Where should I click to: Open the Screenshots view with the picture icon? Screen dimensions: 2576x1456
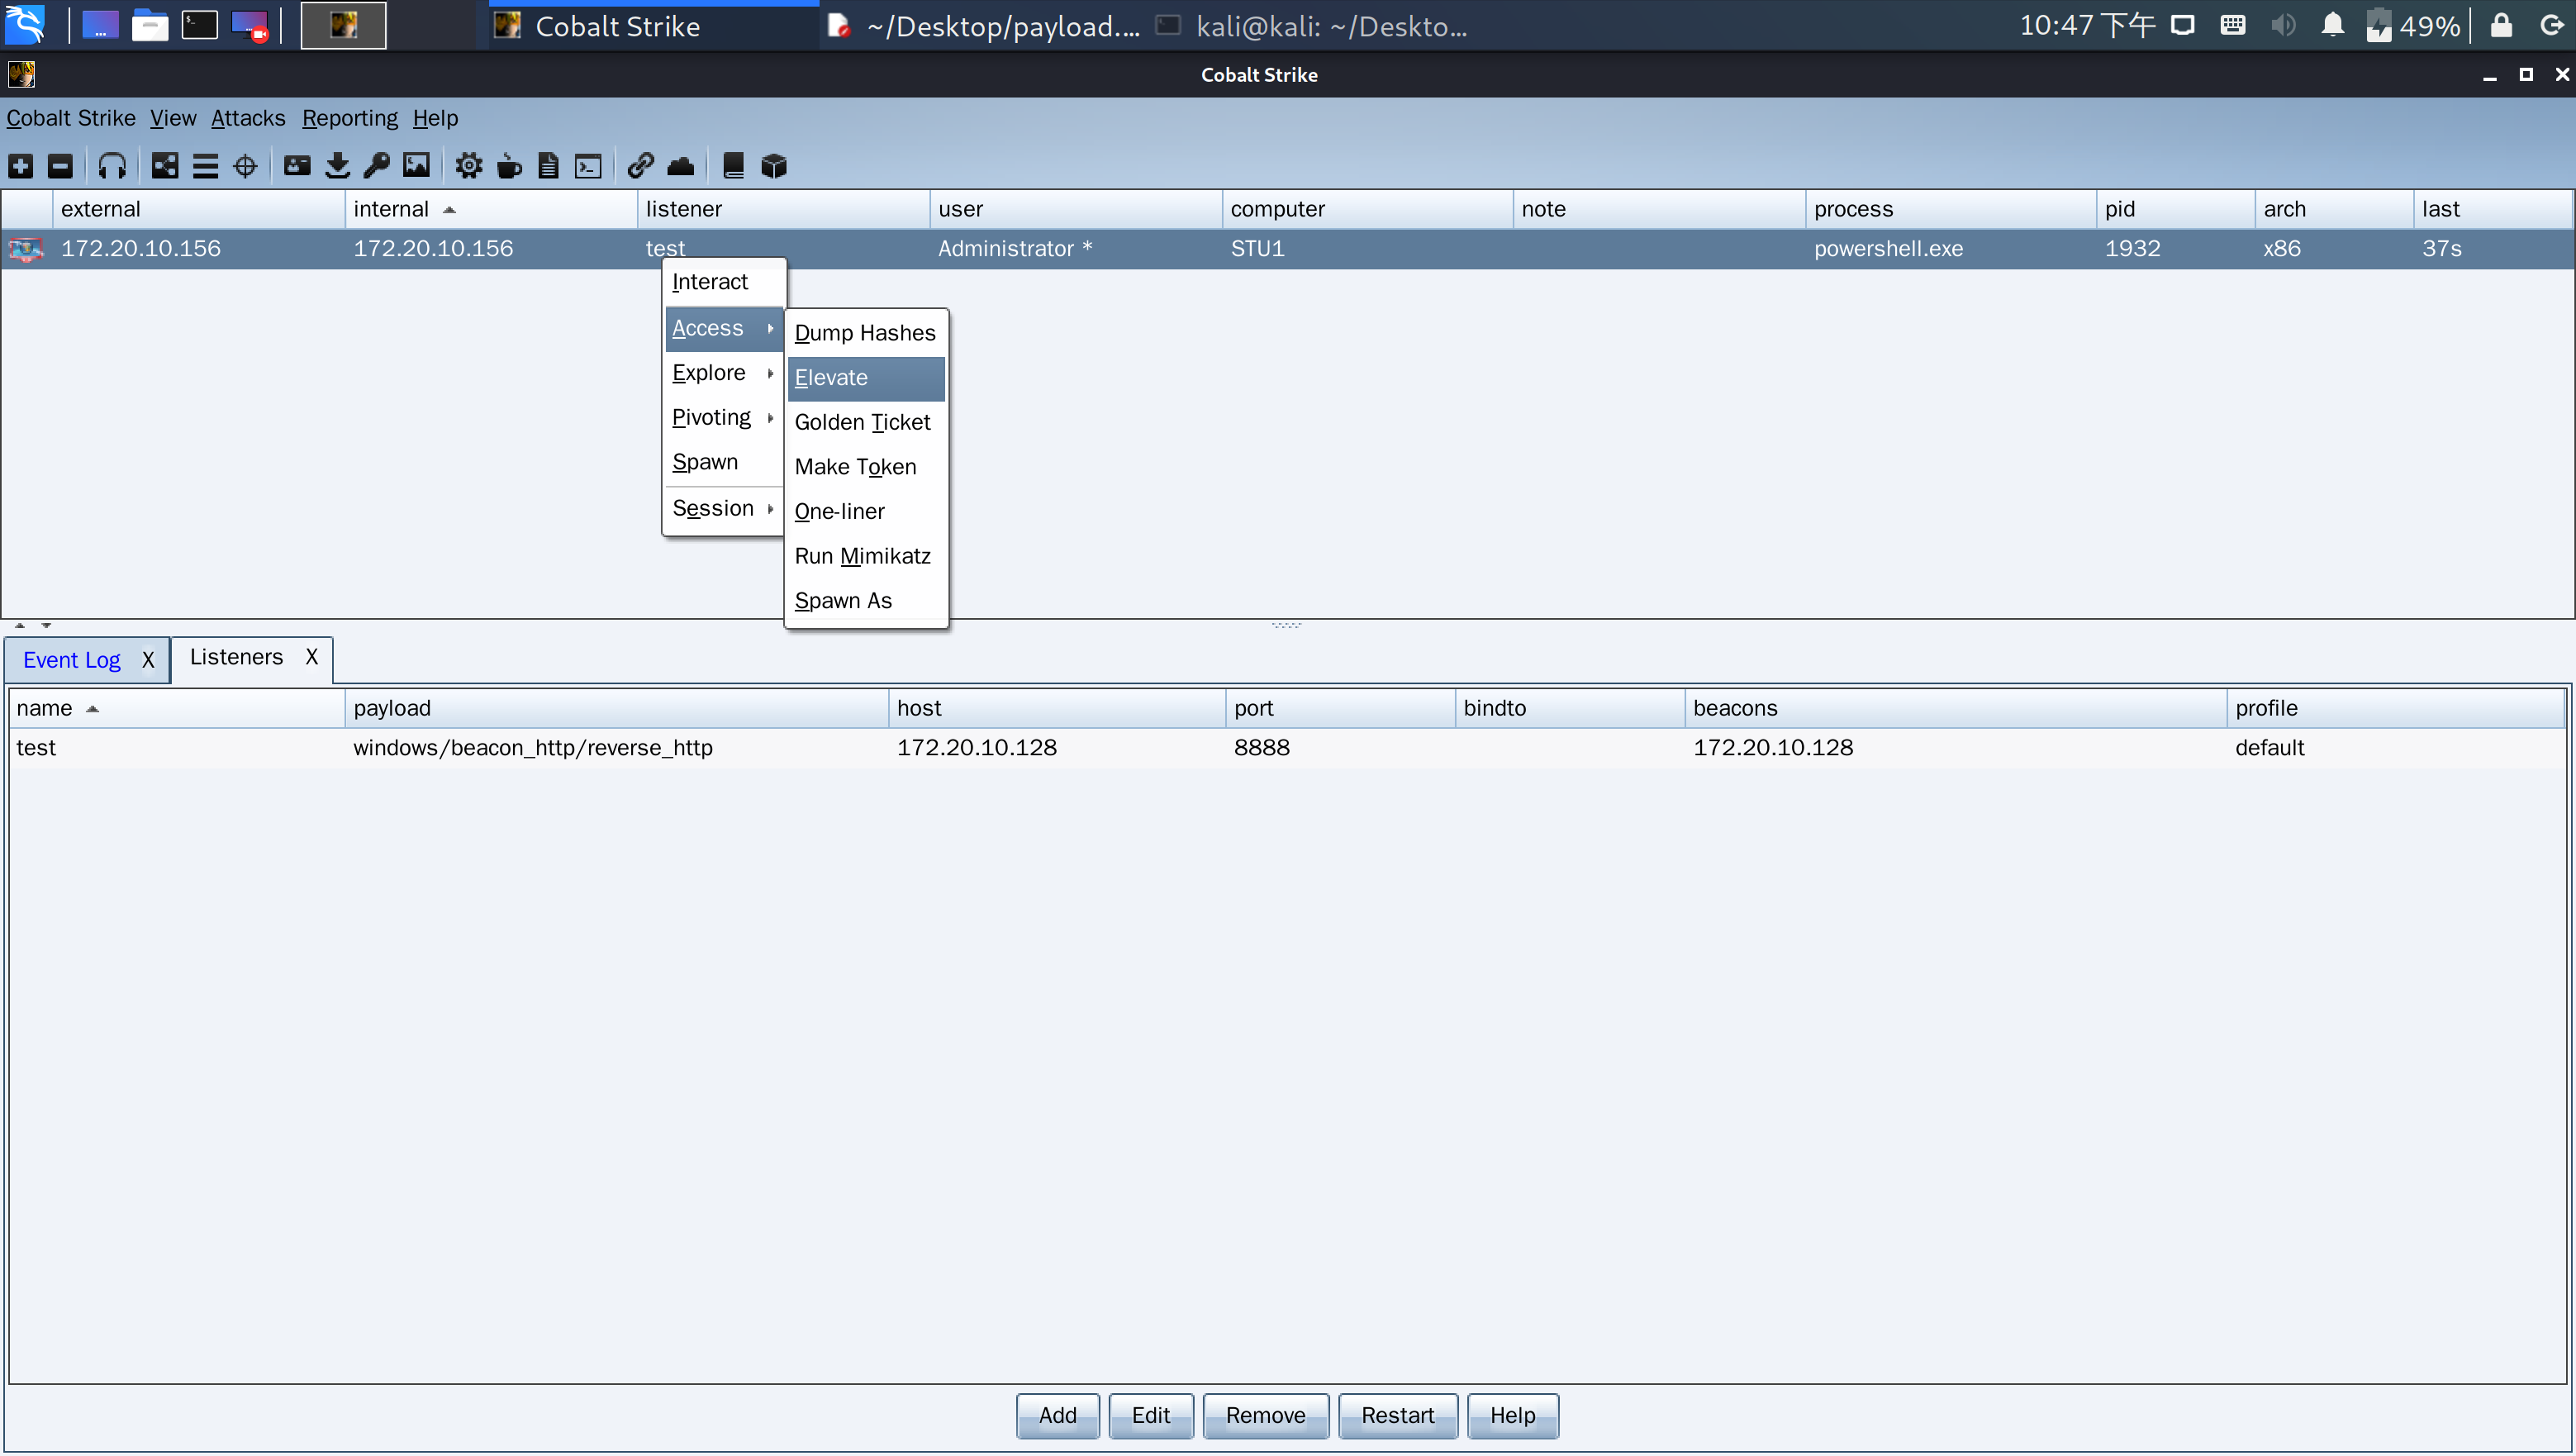[416, 166]
